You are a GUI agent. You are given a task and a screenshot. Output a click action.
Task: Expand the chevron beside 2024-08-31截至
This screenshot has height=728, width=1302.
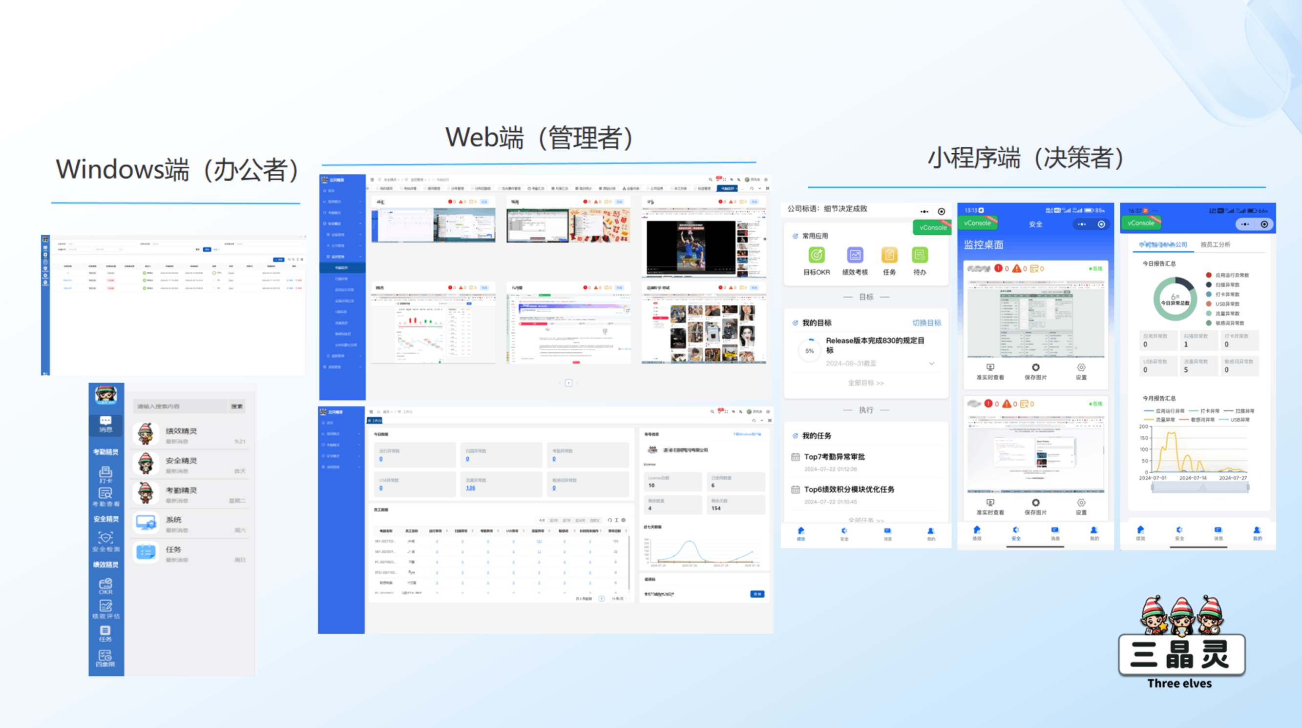(x=931, y=364)
